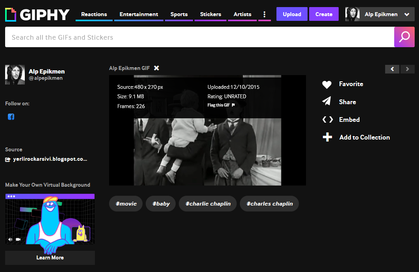
Task: Click 'Make Your Own Virtual Background' heading
Action: pos(48,185)
